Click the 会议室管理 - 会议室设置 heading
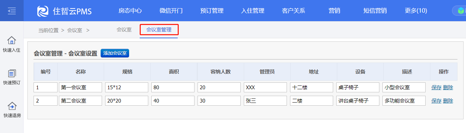Screen dimensions: 466x133 tap(65, 53)
